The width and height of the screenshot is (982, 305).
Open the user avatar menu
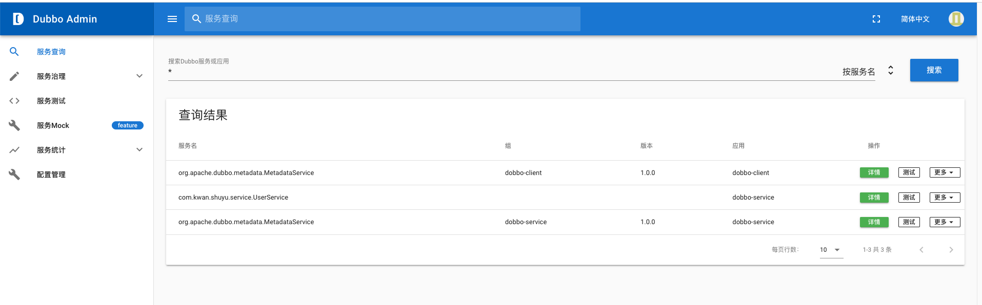point(956,19)
